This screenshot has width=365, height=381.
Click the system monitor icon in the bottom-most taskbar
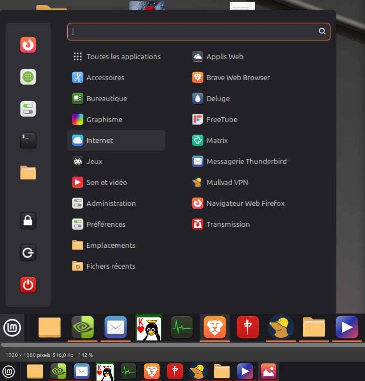(x=128, y=371)
